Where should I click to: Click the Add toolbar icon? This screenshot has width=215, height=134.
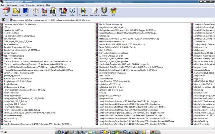click(6, 12)
